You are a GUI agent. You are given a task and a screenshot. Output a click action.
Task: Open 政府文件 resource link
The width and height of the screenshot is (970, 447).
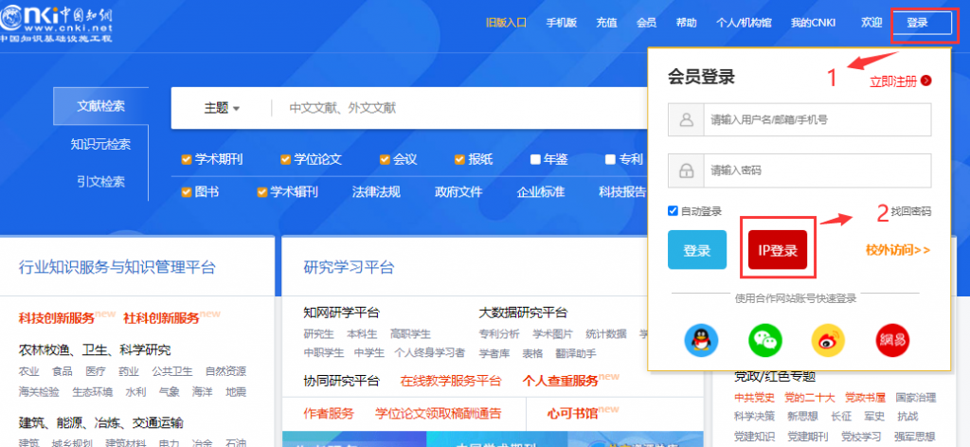[x=458, y=192]
